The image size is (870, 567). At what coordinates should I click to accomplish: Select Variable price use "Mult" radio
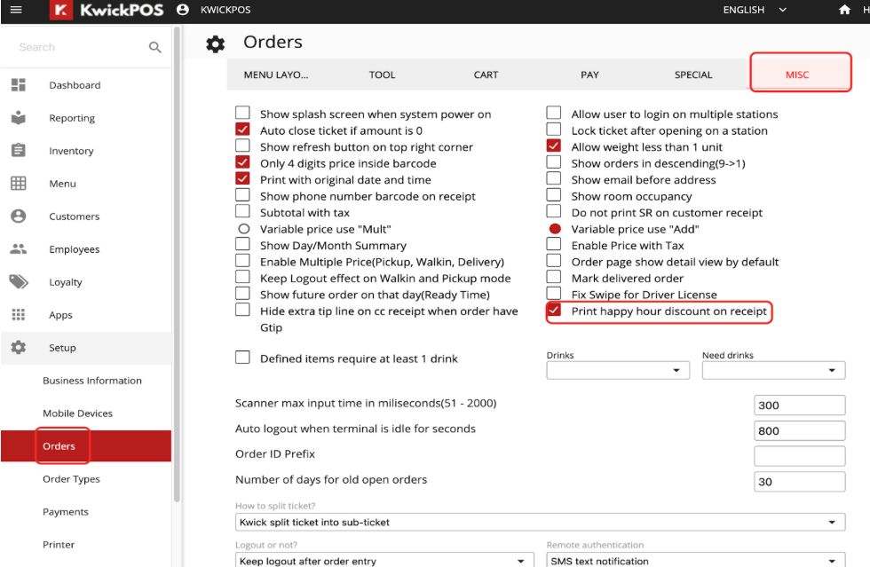click(x=243, y=229)
